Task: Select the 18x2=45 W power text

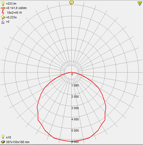Action: click(x=14, y=13)
